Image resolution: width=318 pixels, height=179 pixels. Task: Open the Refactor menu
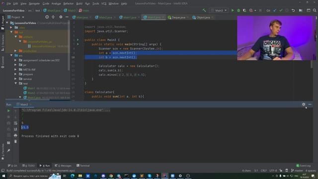click(x=69, y=3)
